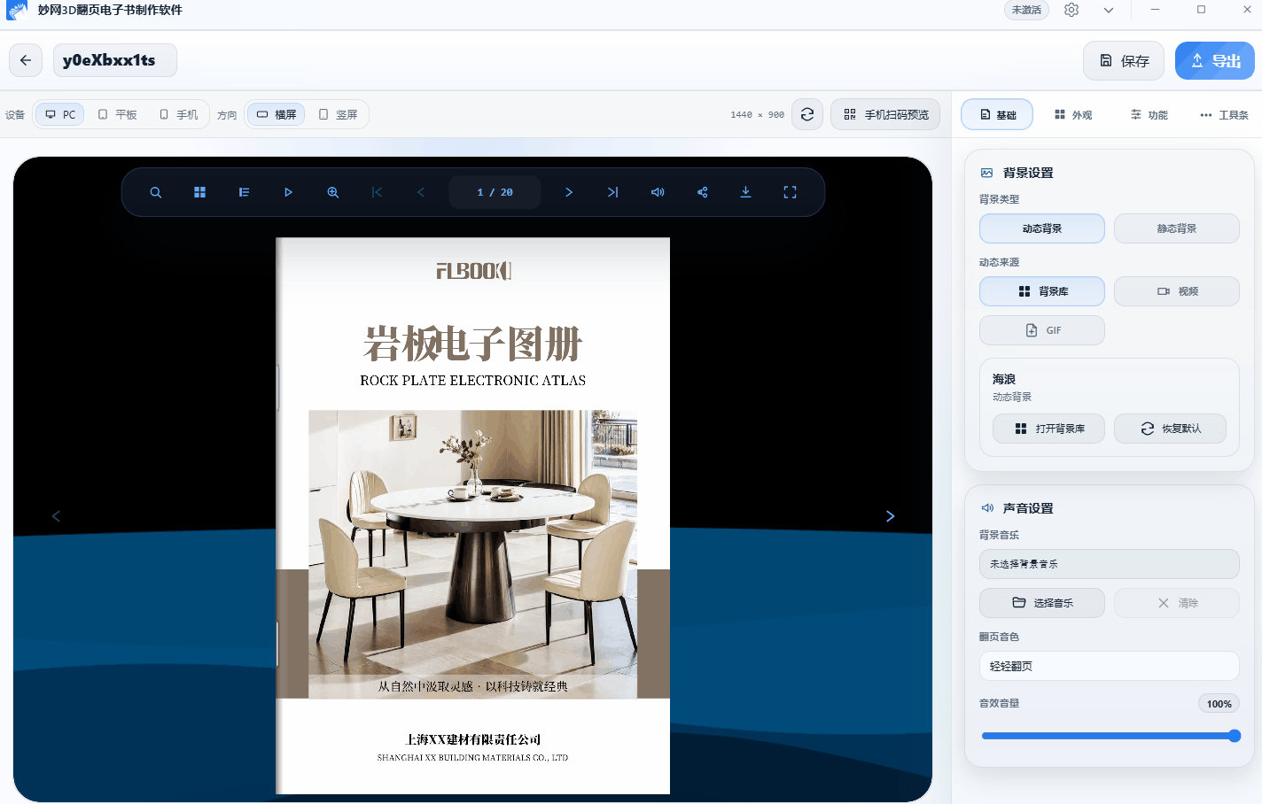Viewport: 1262px width, 804px height.
Task: Jump to the last page
Action: (x=613, y=192)
